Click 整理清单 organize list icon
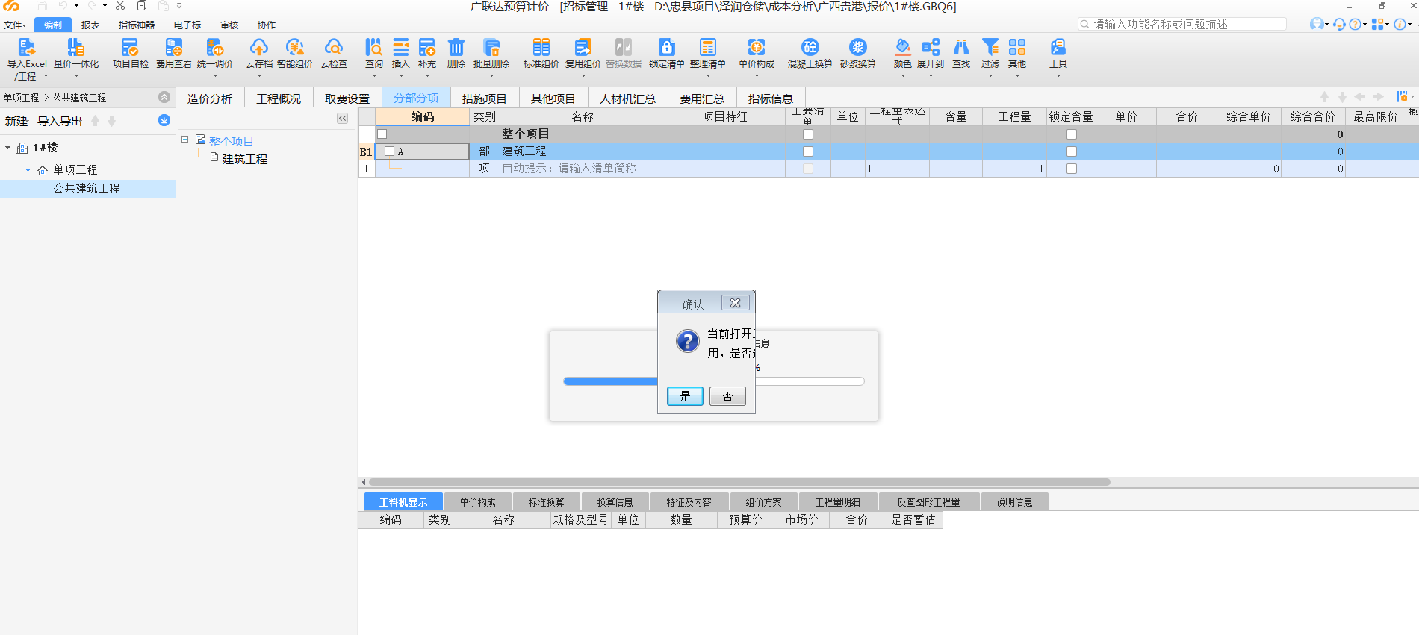 click(708, 48)
